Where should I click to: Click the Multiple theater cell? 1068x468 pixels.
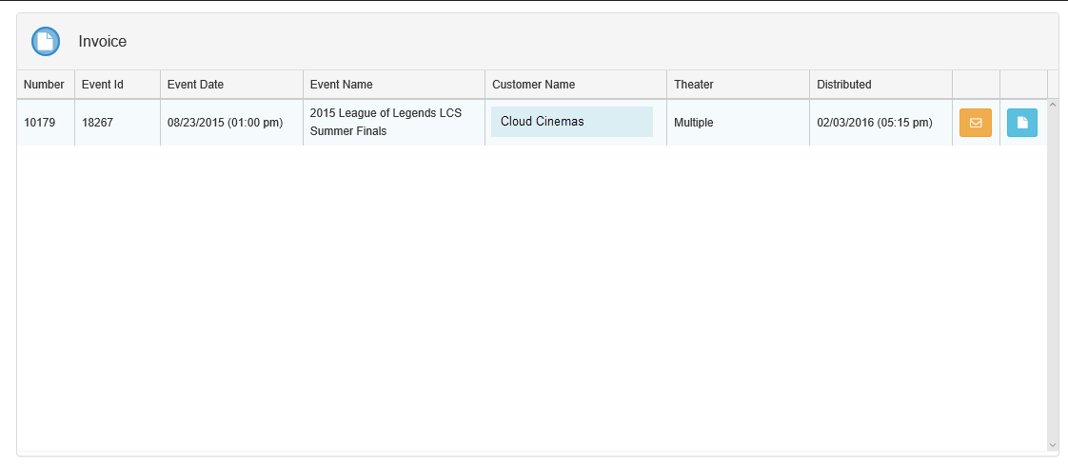point(694,123)
